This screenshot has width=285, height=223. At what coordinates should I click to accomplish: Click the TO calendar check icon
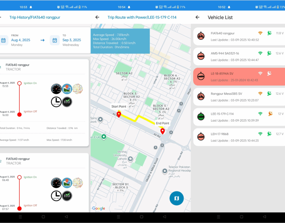pos(55,40)
